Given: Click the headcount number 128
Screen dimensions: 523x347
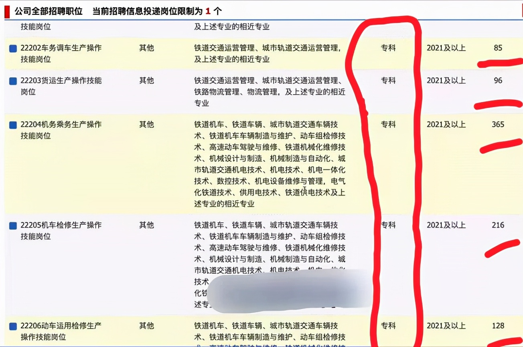Looking at the screenshot, I should tap(498, 326).
